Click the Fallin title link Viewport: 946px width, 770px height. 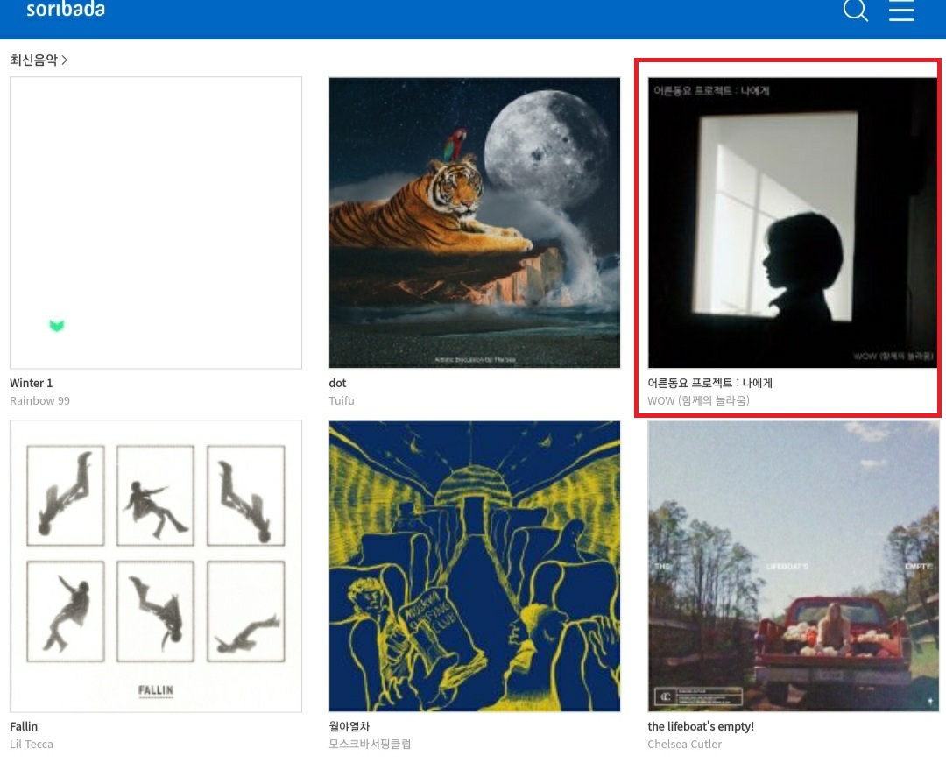[x=24, y=726]
